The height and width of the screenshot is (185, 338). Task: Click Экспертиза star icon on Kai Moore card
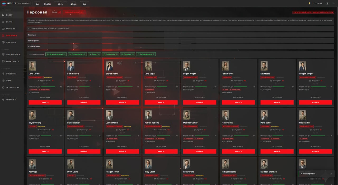[x=271, y=81]
